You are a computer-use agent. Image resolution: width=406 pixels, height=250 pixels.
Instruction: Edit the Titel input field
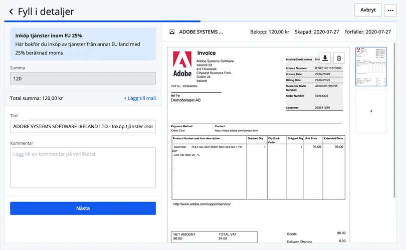(x=83, y=127)
